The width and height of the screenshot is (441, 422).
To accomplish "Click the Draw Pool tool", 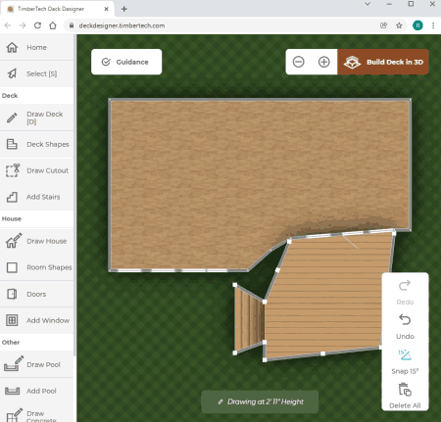I will (36, 364).
